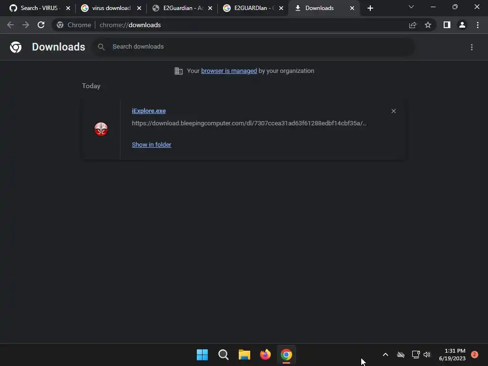Open Chrome's main three-dot menu
Image resolution: width=488 pixels, height=366 pixels.
pyautogui.click(x=478, y=25)
